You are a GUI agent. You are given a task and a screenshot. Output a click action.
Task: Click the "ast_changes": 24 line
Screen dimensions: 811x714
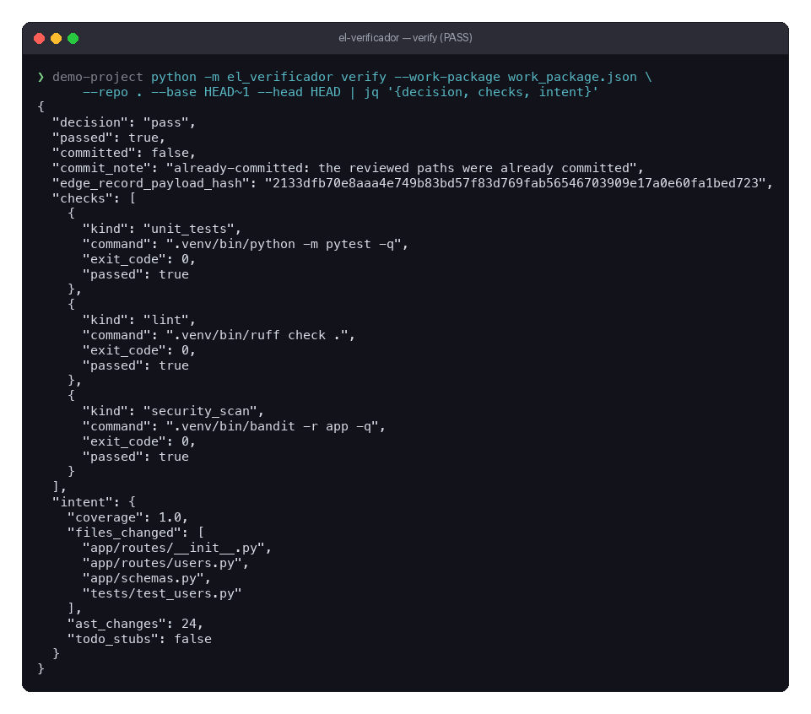[136, 624]
